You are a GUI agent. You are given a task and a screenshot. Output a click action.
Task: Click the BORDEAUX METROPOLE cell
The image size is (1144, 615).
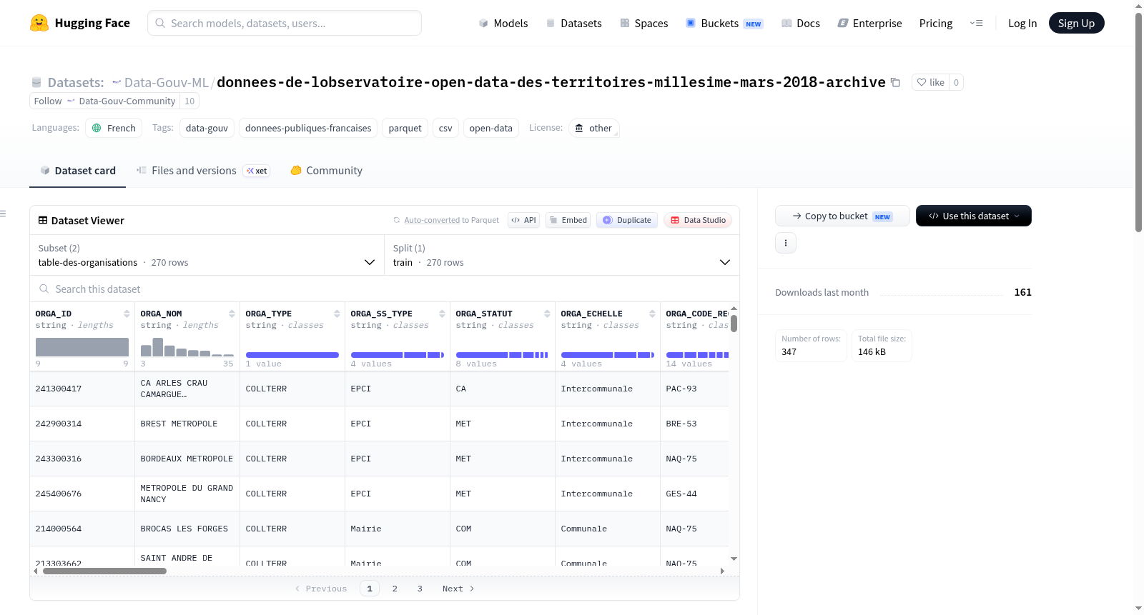coord(187,459)
